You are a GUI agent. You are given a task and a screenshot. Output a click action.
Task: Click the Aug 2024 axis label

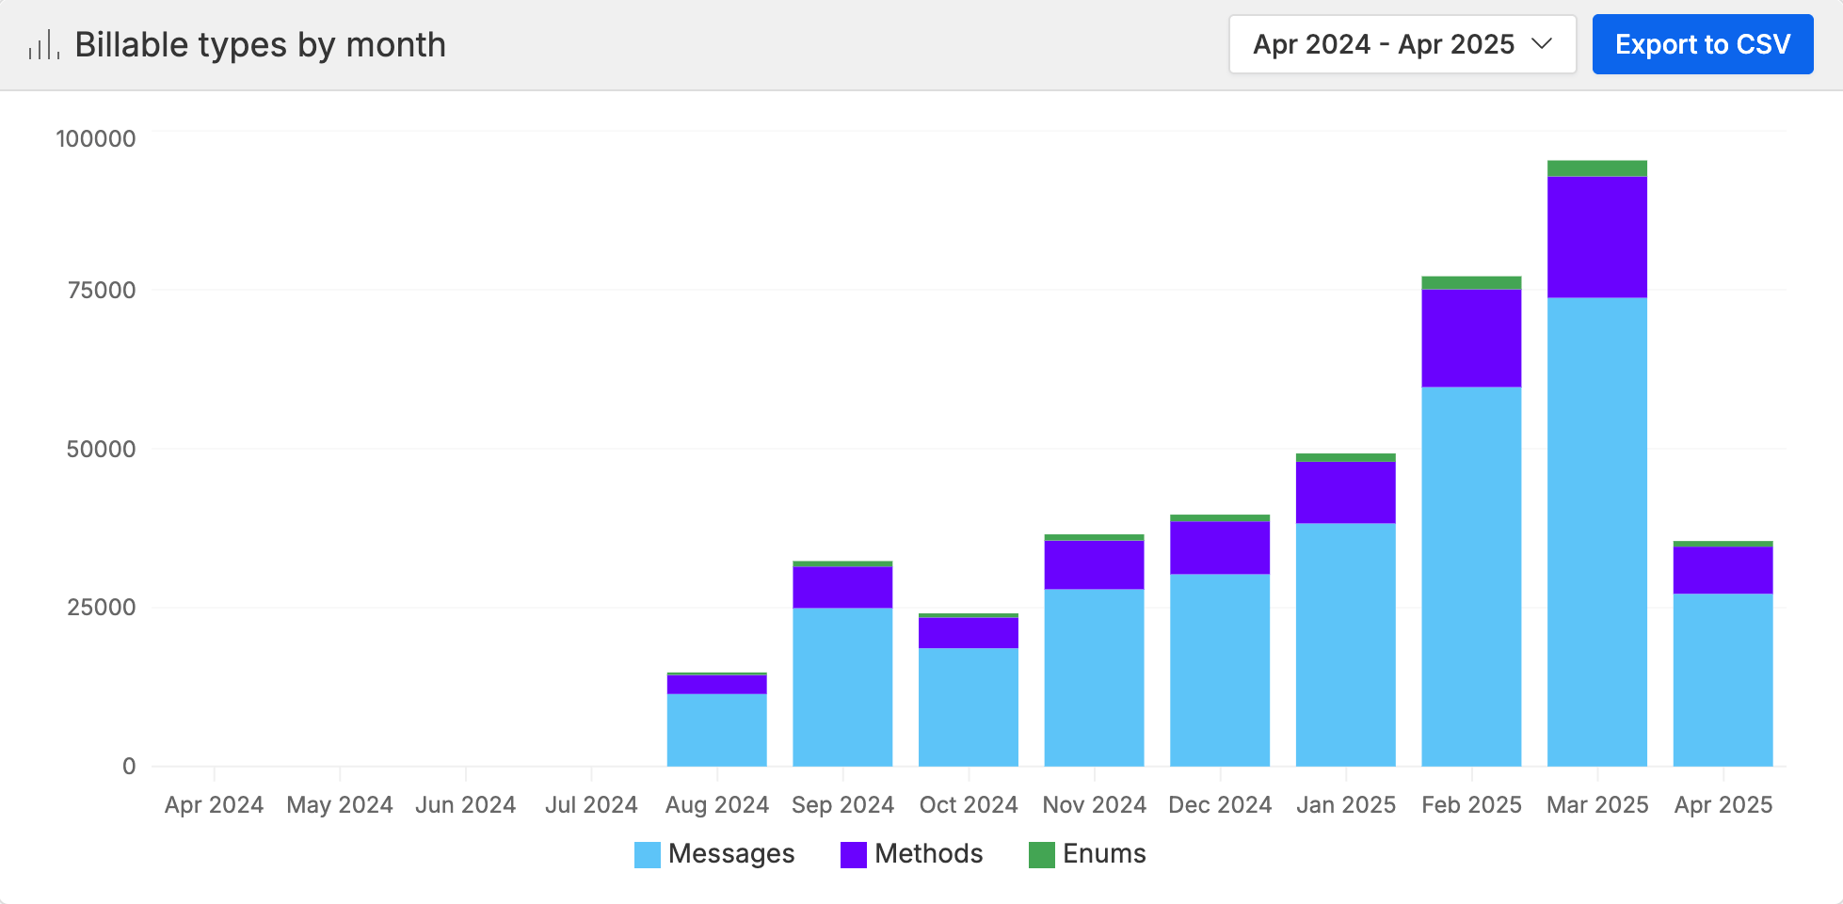click(717, 805)
